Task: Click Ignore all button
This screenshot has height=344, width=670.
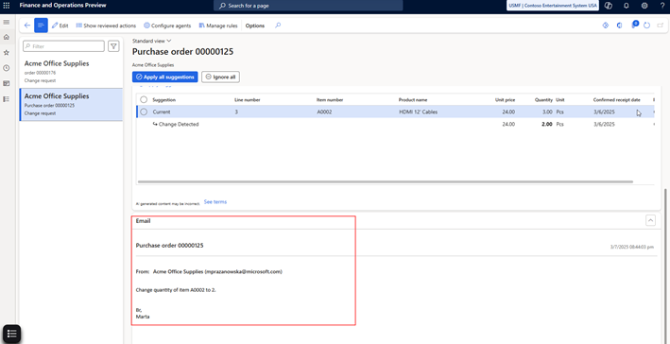Action: pos(220,77)
